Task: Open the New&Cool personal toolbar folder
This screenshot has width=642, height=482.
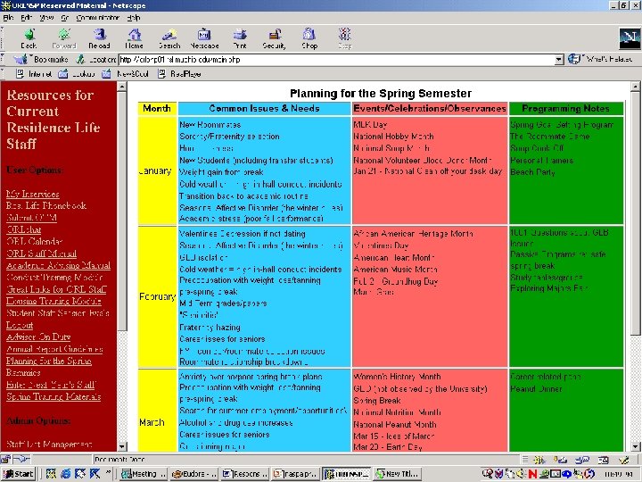Action: pos(125,74)
